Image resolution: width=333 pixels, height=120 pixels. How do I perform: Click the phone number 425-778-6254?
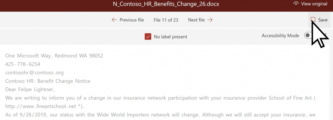[x=23, y=64]
